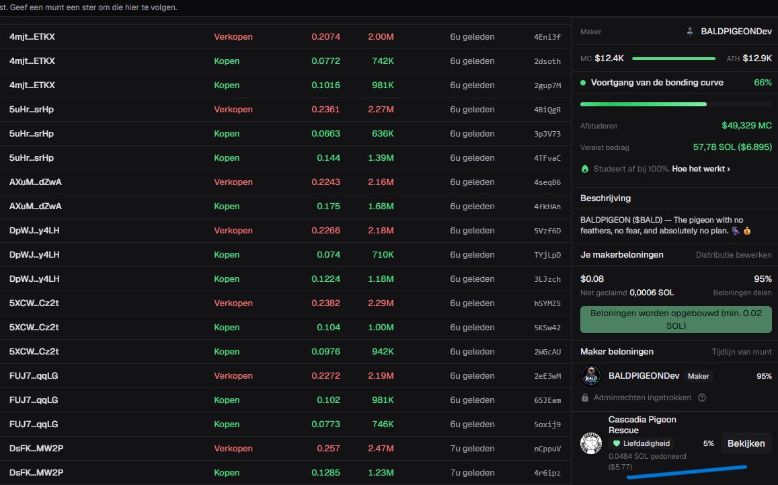Open transaction hash 3pJV73
Screen dimensions: 778x485
pos(547,134)
